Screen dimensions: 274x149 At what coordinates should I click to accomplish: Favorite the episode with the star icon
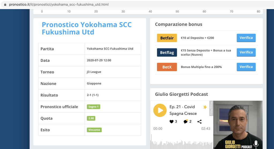(205, 107)
